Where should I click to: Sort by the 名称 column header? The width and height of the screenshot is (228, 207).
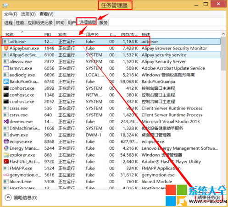(x=22, y=34)
